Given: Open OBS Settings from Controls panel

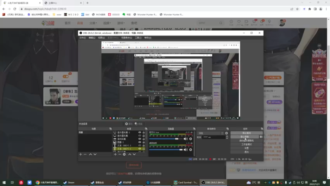Looking at the screenshot, I should (x=246, y=148).
